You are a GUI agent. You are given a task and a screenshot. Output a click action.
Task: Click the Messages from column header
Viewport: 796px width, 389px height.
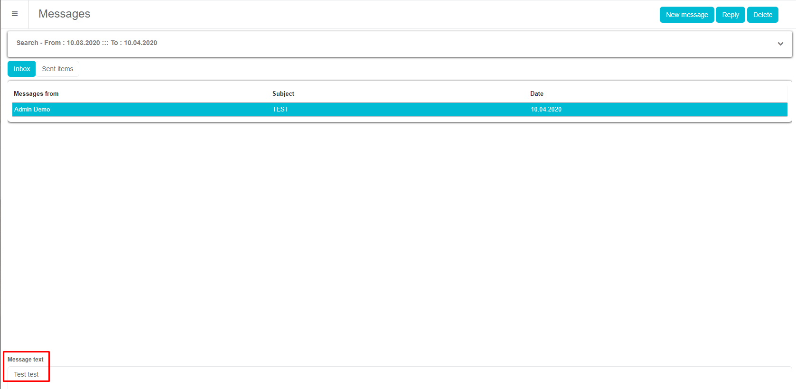[x=36, y=93]
